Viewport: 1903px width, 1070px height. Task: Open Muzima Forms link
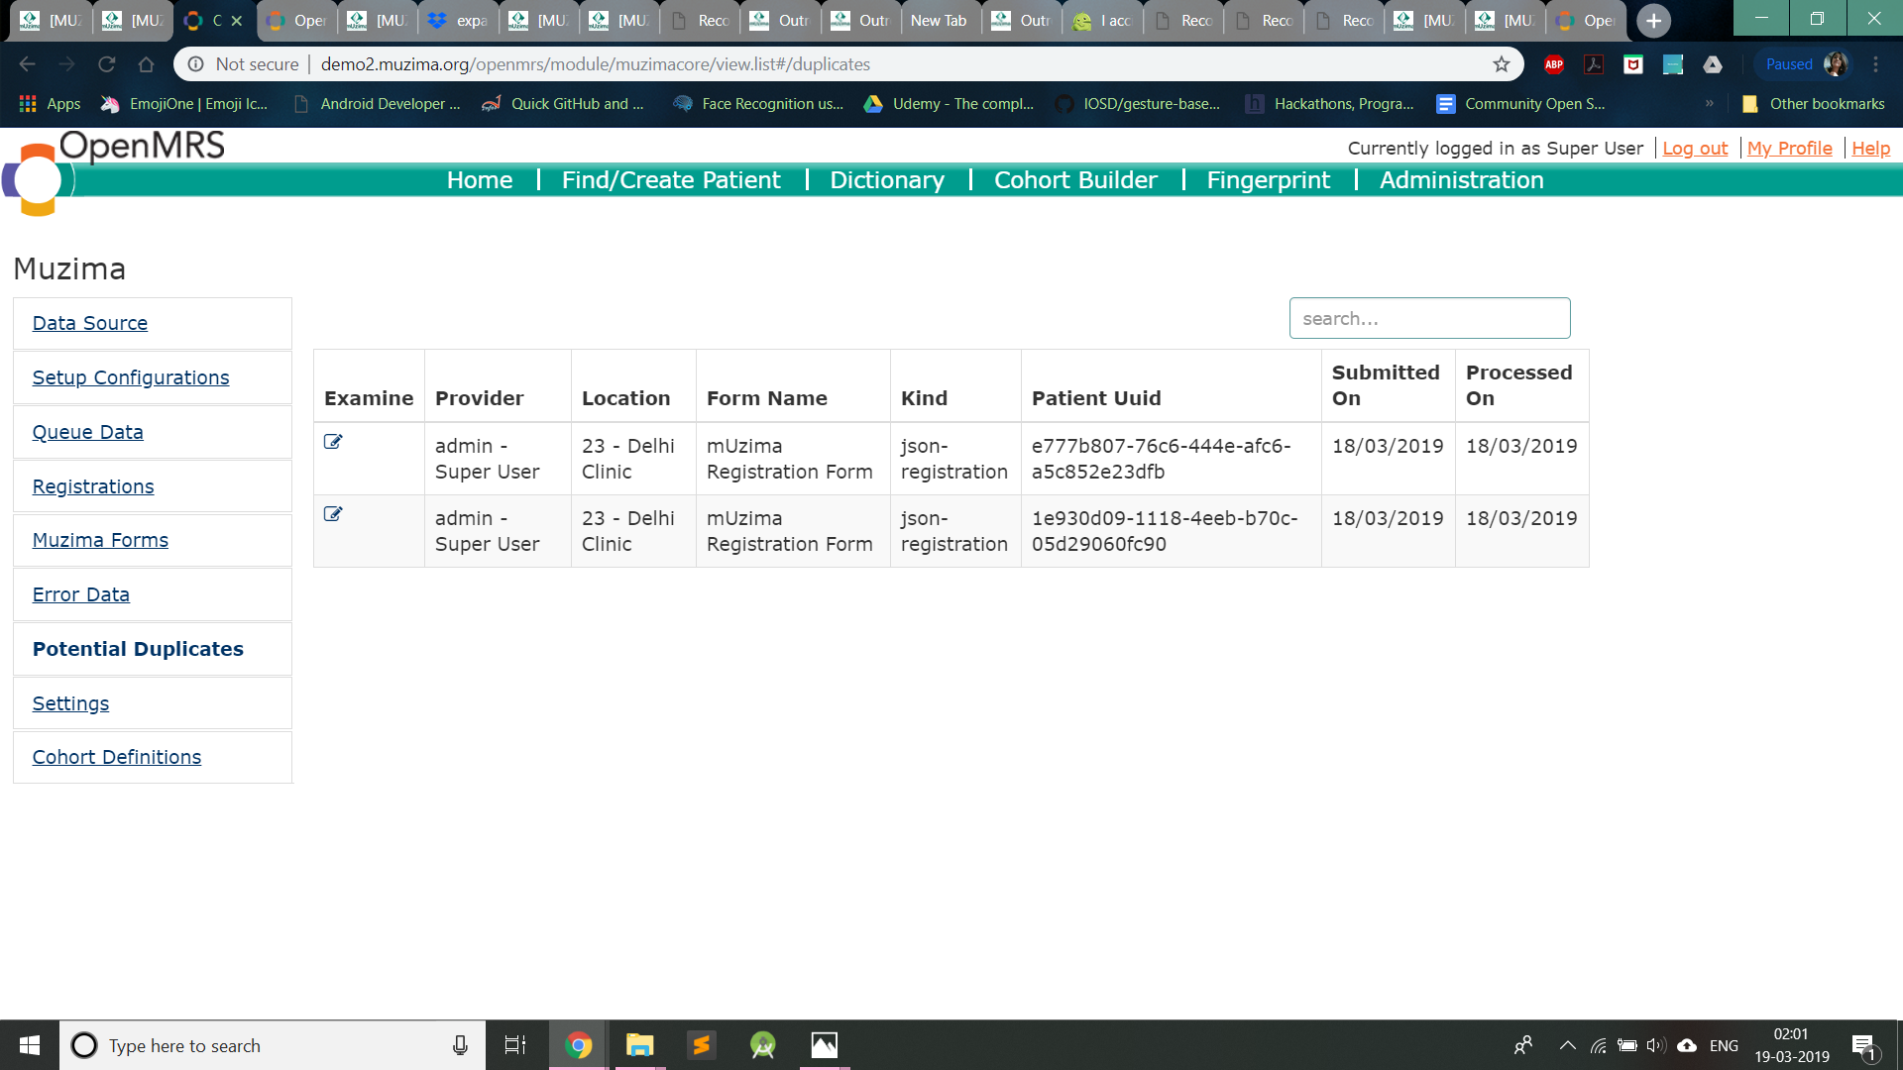pos(100,540)
